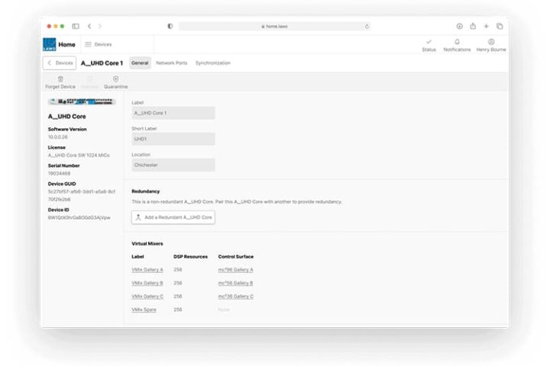
Task: Edit the Location field Chichester
Action: [x=173, y=165]
